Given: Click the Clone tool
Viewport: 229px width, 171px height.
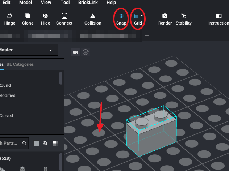Looking at the screenshot, I should [x=28, y=19].
